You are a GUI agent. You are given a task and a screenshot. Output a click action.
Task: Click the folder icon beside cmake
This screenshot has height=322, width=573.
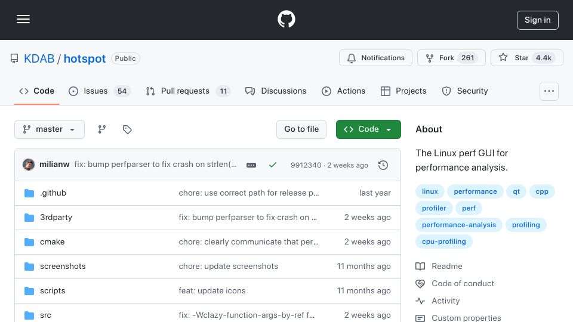pos(29,242)
